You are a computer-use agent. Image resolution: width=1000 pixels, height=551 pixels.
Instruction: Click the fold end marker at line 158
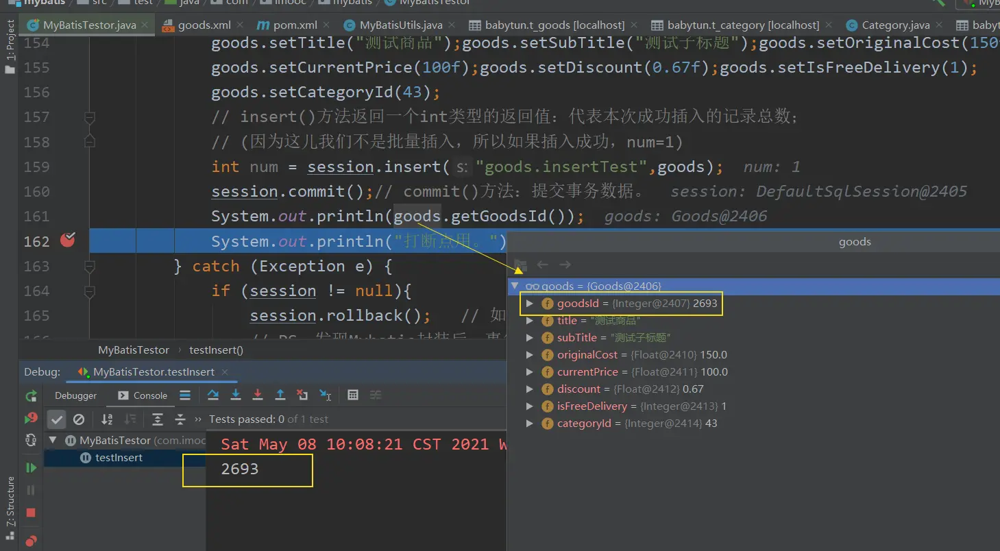point(89,141)
